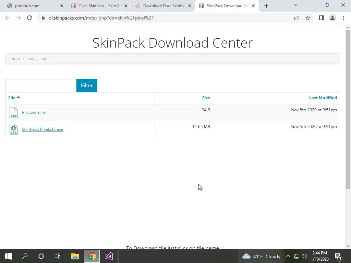The height and width of the screenshot is (263, 351).
Task: Open a new browser tab
Action: (x=266, y=6)
